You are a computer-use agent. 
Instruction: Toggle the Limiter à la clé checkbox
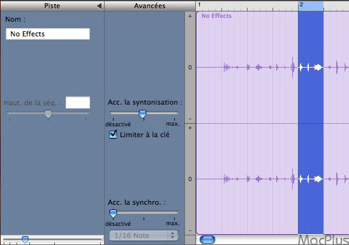coord(113,134)
